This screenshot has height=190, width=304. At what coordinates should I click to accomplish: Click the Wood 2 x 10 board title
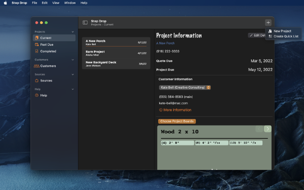click(x=179, y=132)
